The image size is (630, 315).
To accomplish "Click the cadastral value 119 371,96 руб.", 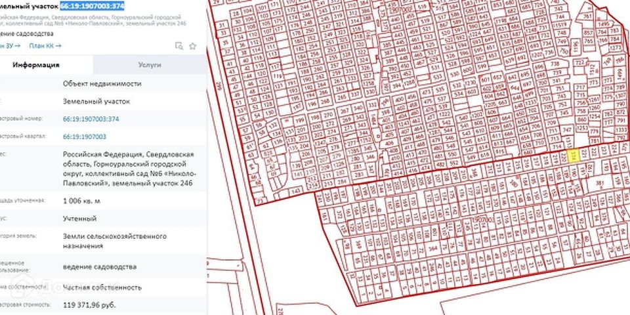I will pyautogui.click(x=89, y=304).
